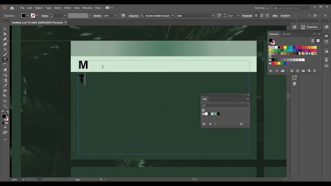
Task: Close the Untitled-1.ai document tab
Action: [x=66, y=22]
